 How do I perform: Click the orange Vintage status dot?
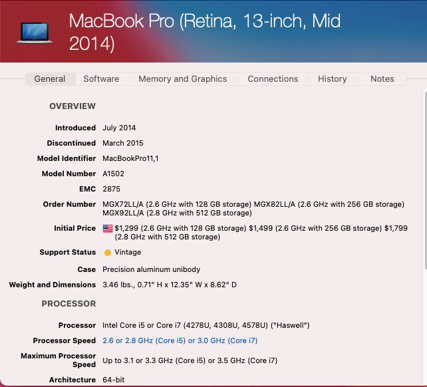108,253
